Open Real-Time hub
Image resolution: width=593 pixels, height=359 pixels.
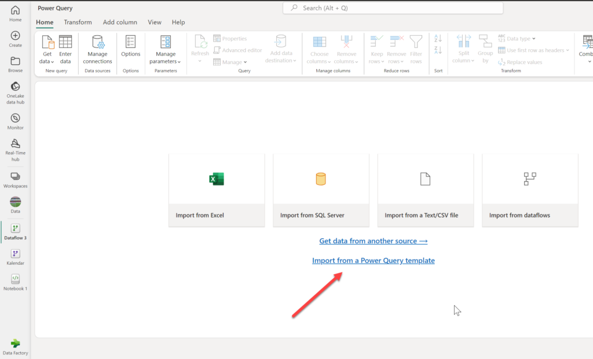(15, 150)
